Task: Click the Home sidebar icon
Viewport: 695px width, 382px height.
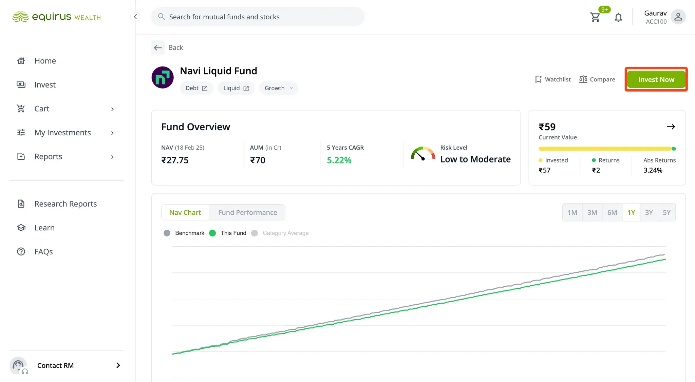Action: 21,61
